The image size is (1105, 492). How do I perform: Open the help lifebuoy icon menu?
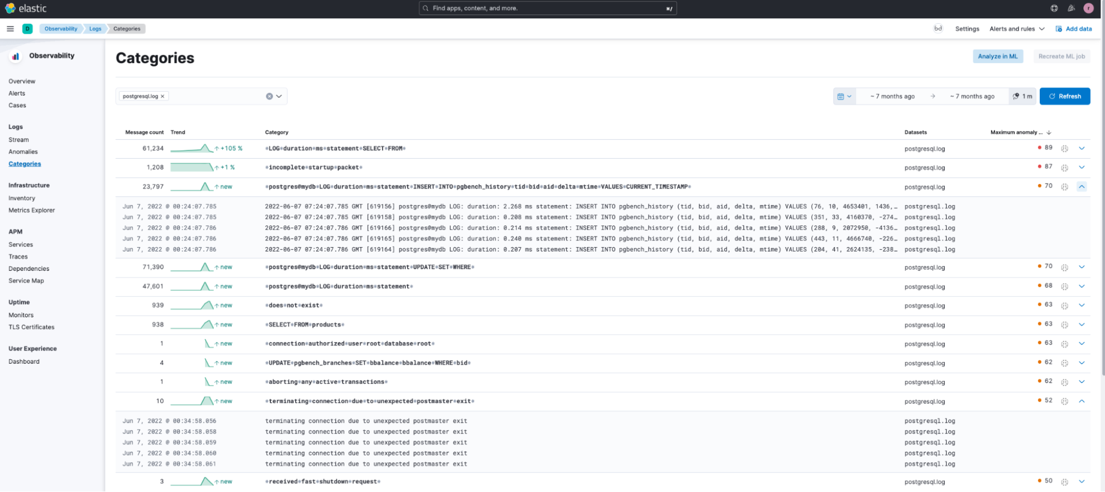click(1054, 8)
